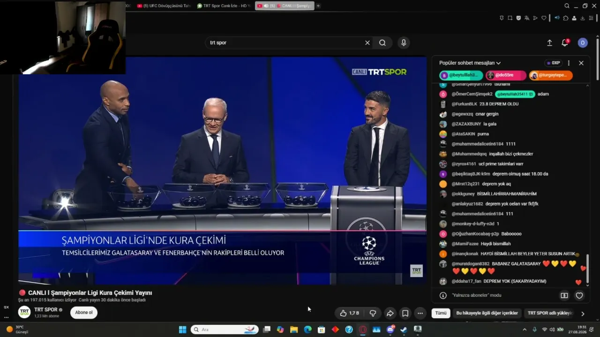Share the live stream video
The height and width of the screenshot is (337, 600).
[x=390, y=313]
